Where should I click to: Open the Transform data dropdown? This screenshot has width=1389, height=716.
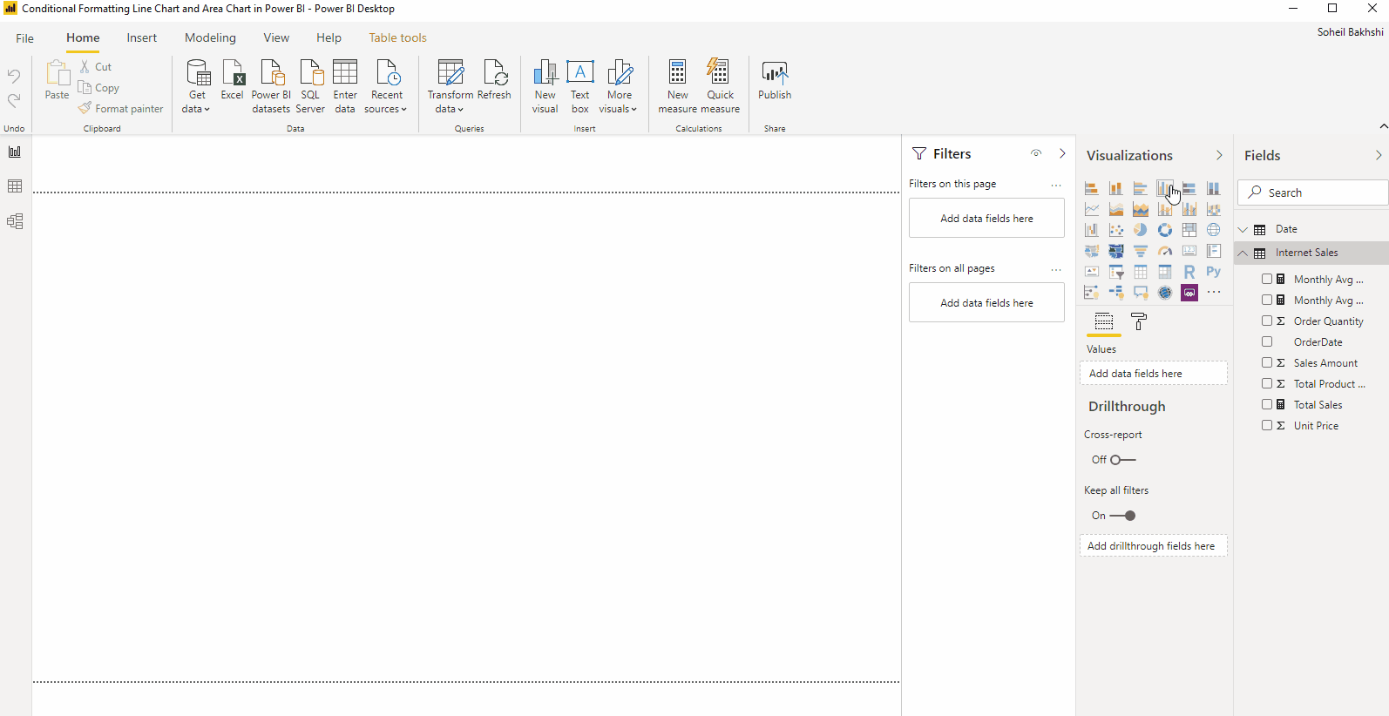450,86
